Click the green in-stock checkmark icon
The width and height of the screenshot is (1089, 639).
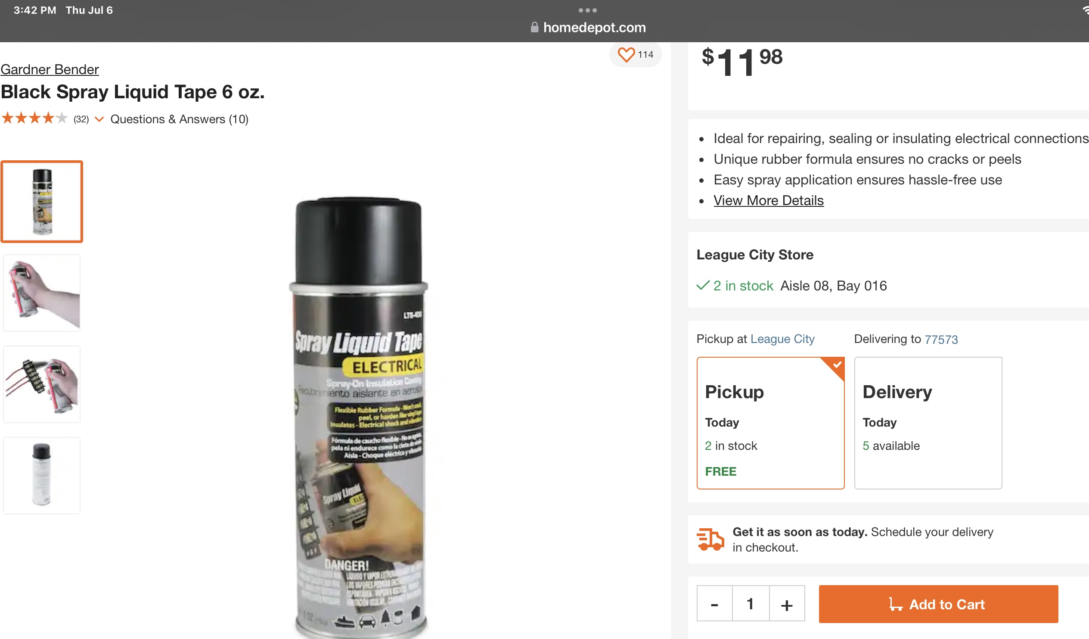(703, 285)
